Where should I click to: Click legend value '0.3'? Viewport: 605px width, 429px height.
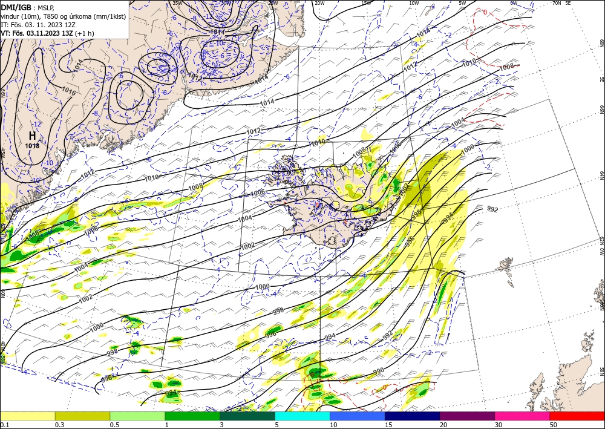tap(59, 425)
